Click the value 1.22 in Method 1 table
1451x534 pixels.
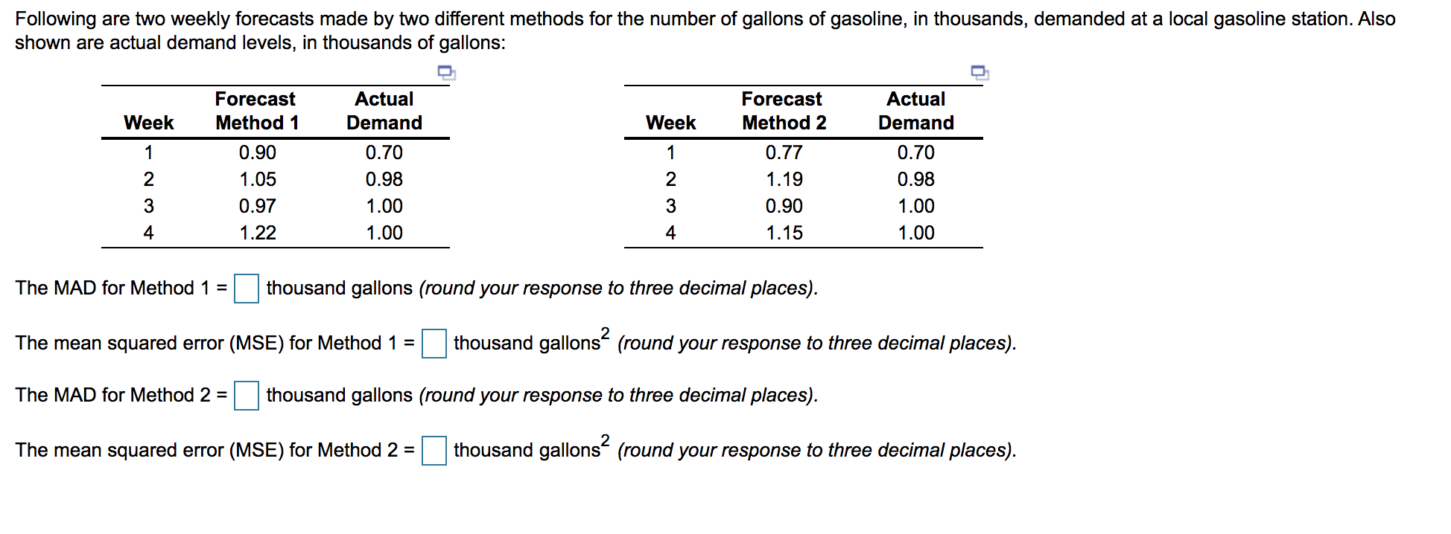click(x=256, y=233)
